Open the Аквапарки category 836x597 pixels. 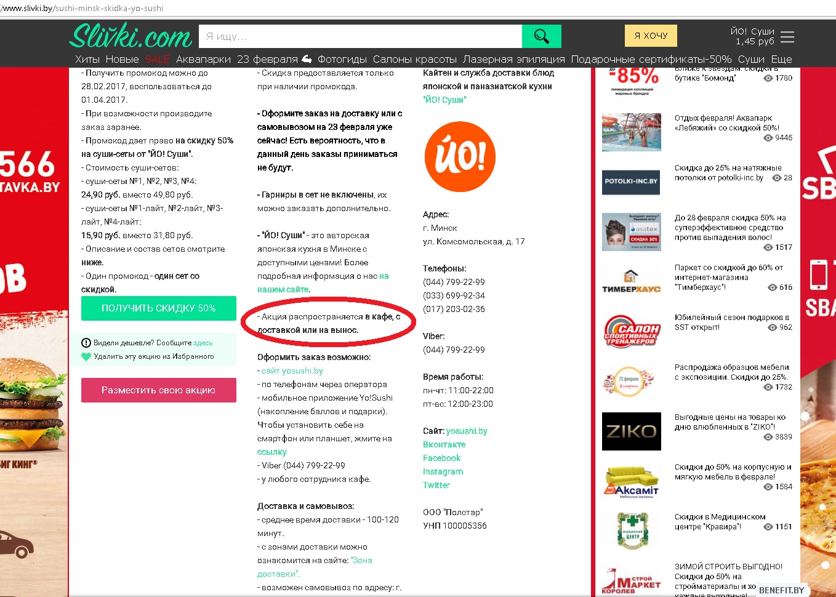203,59
